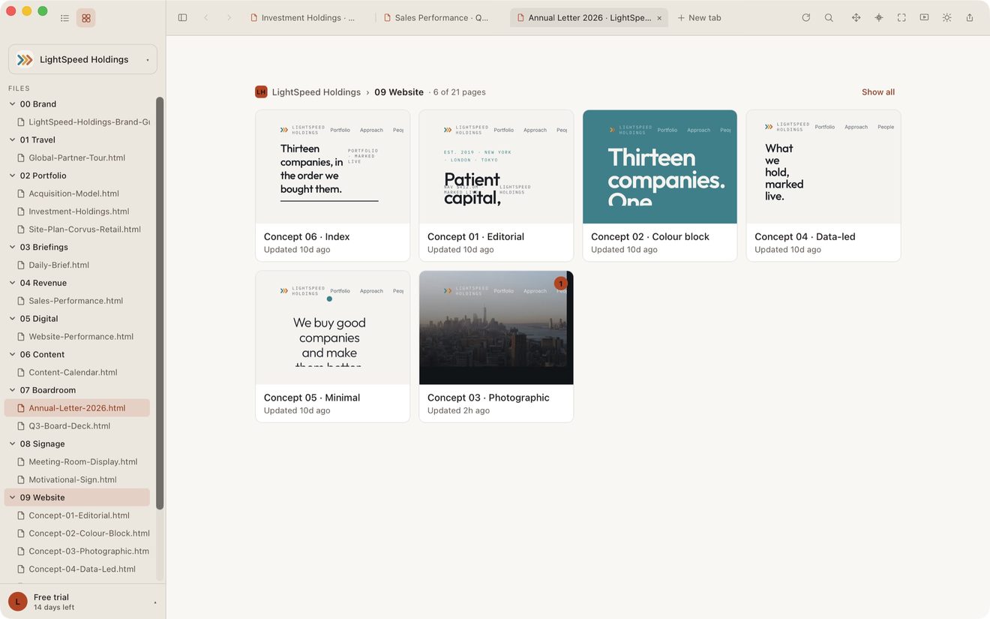Open search with the magnifier icon
The width and height of the screenshot is (990, 619).
tap(829, 18)
